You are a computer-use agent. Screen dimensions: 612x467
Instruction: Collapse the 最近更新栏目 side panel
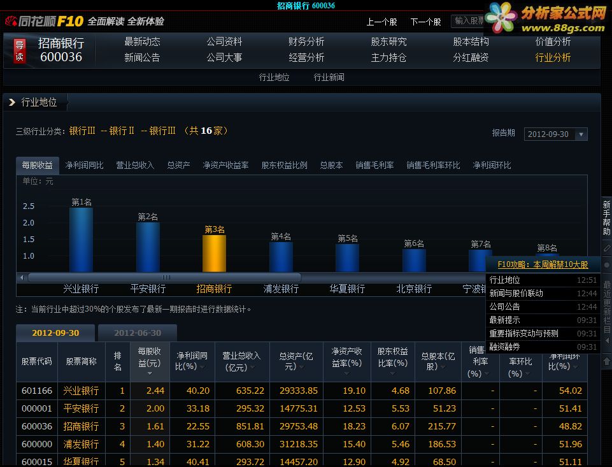[607, 340]
